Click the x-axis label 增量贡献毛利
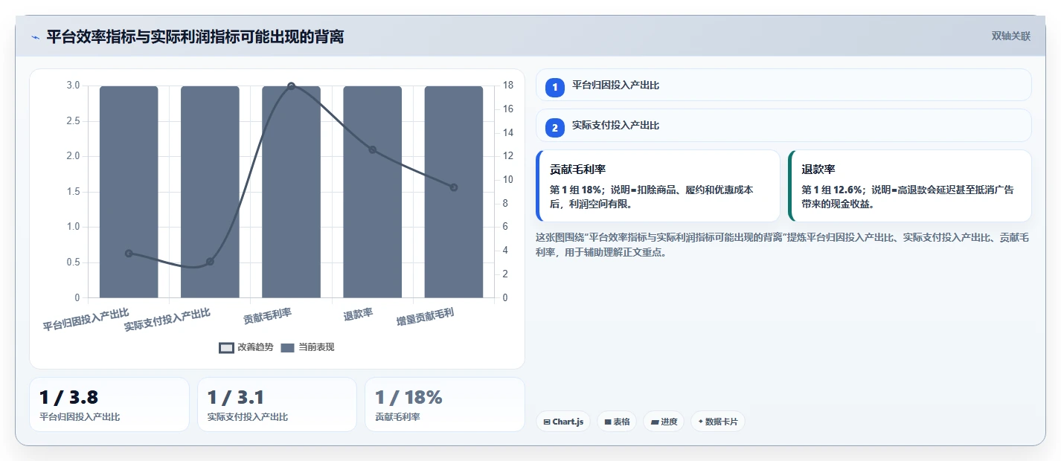Image resolution: width=1061 pixels, height=461 pixels. point(425,317)
